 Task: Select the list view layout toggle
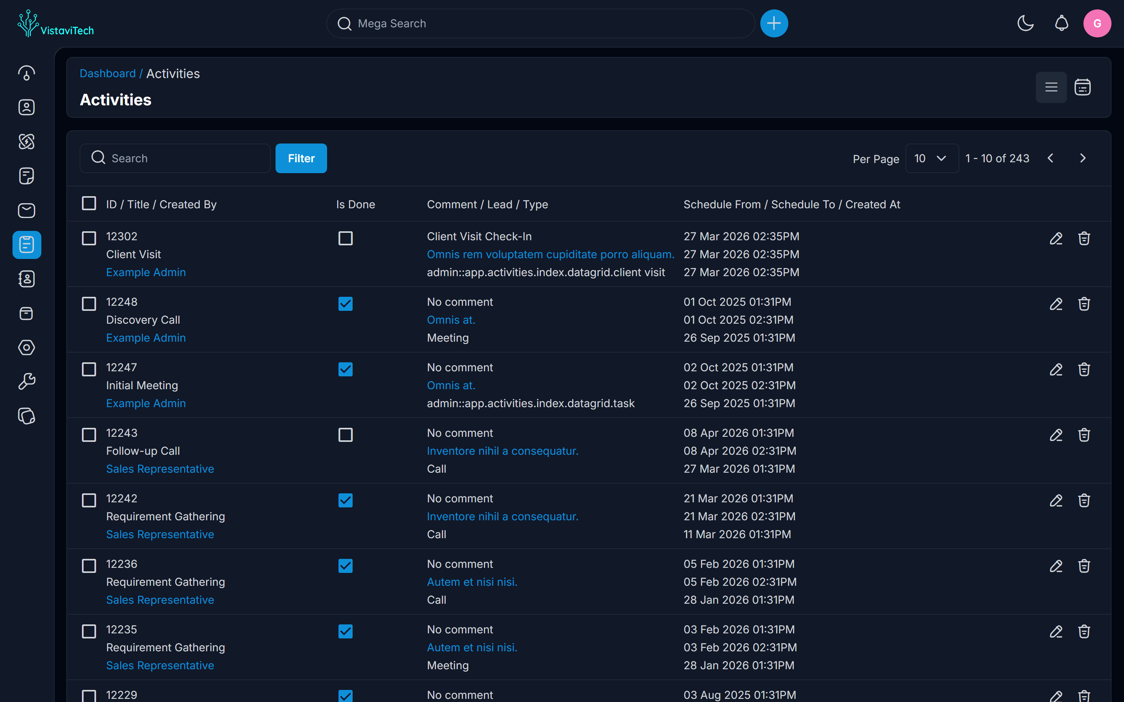pyautogui.click(x=1051, y=87)
